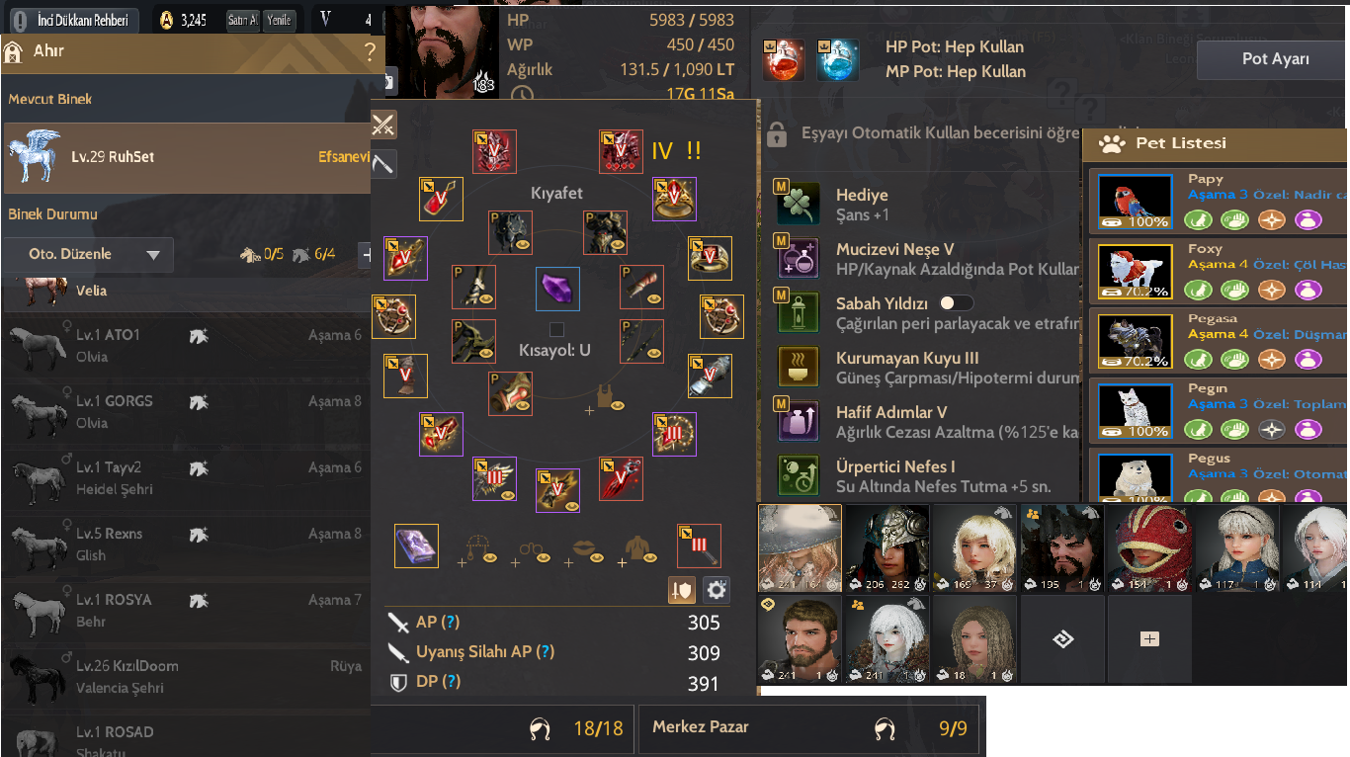Click the blue spellbook equipment slot
The height and width of the screenshot is (757, 1350).
click(416, 547)
